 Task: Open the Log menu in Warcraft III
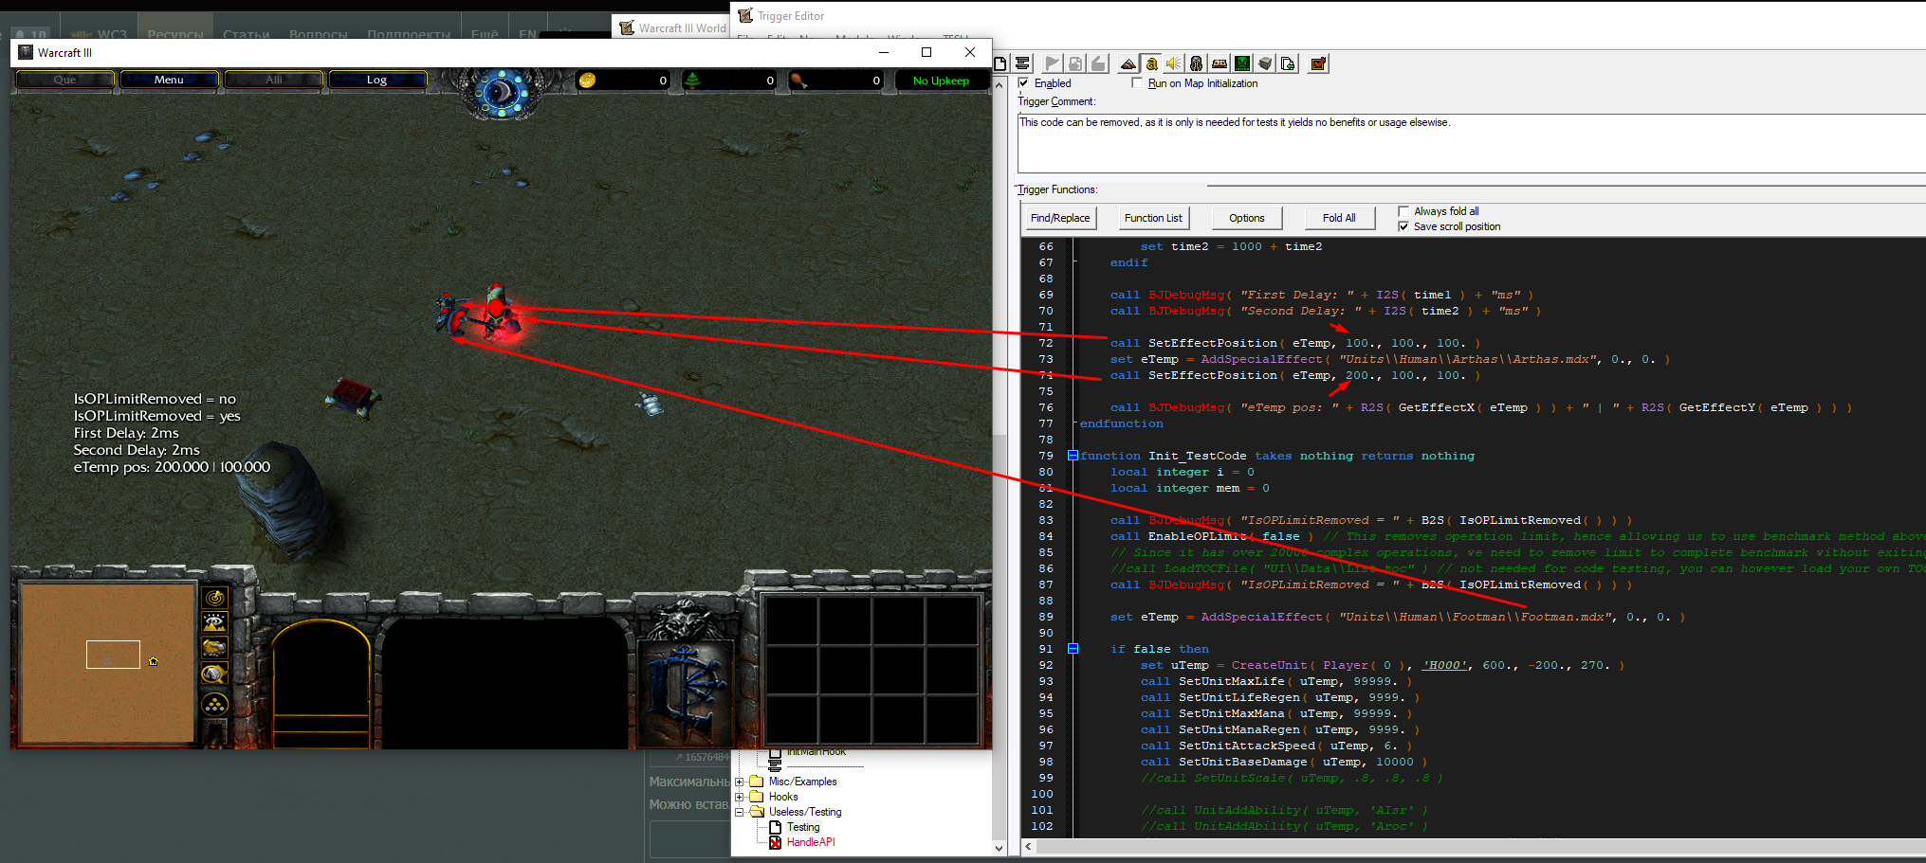[x=377, y=80]
